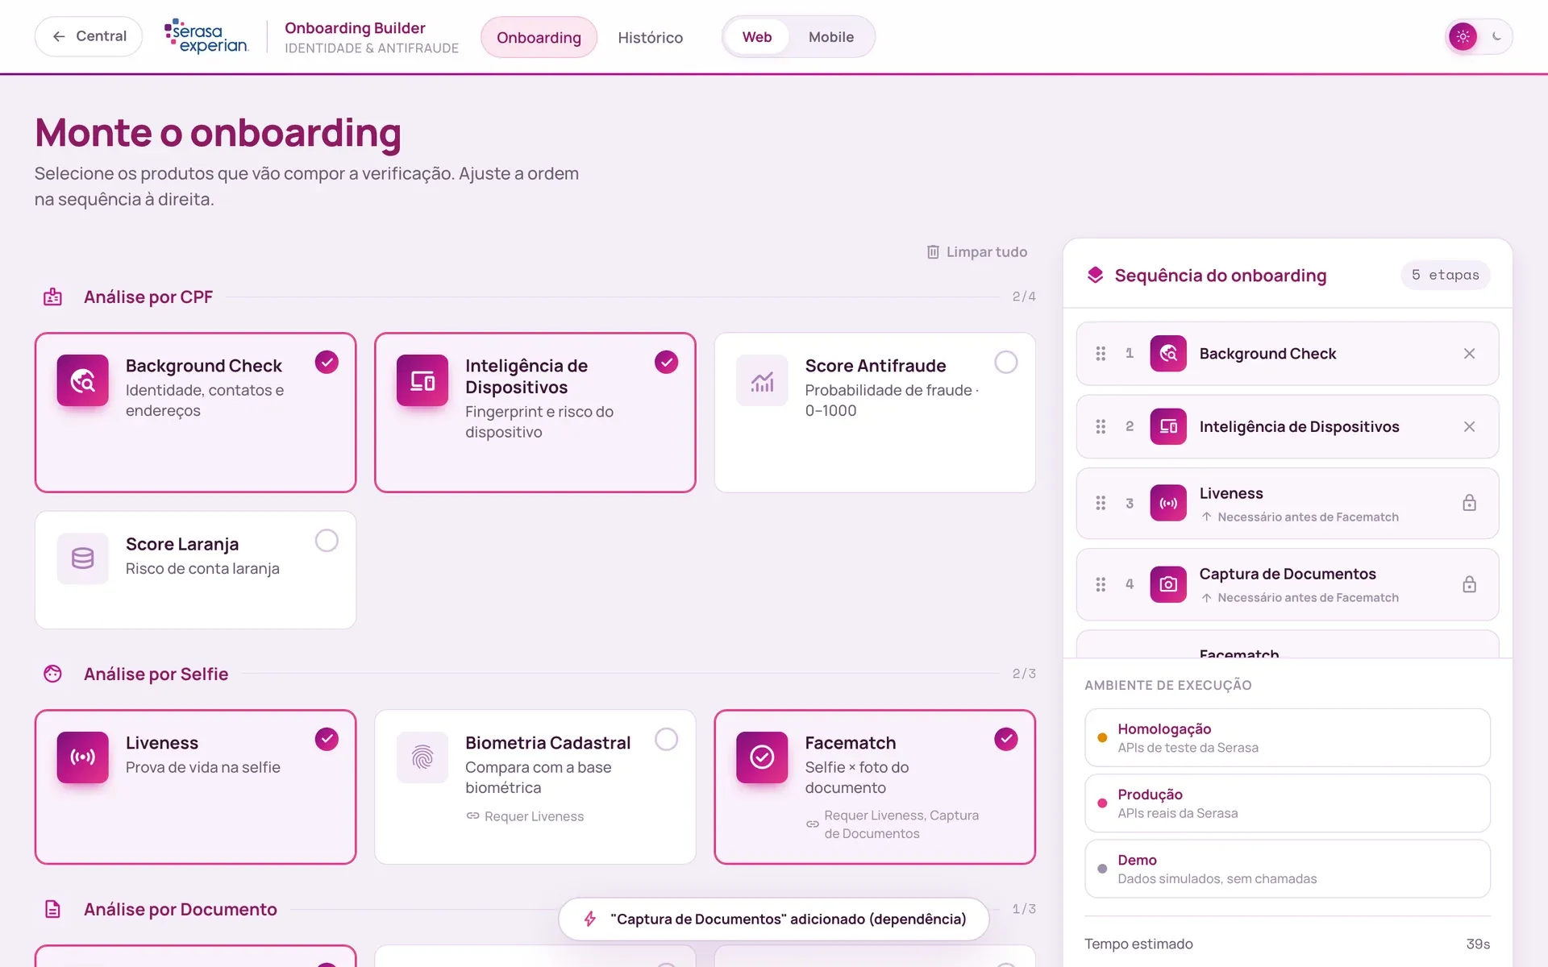Click the Score Antifraude chart icon

[x=762, y=380]
